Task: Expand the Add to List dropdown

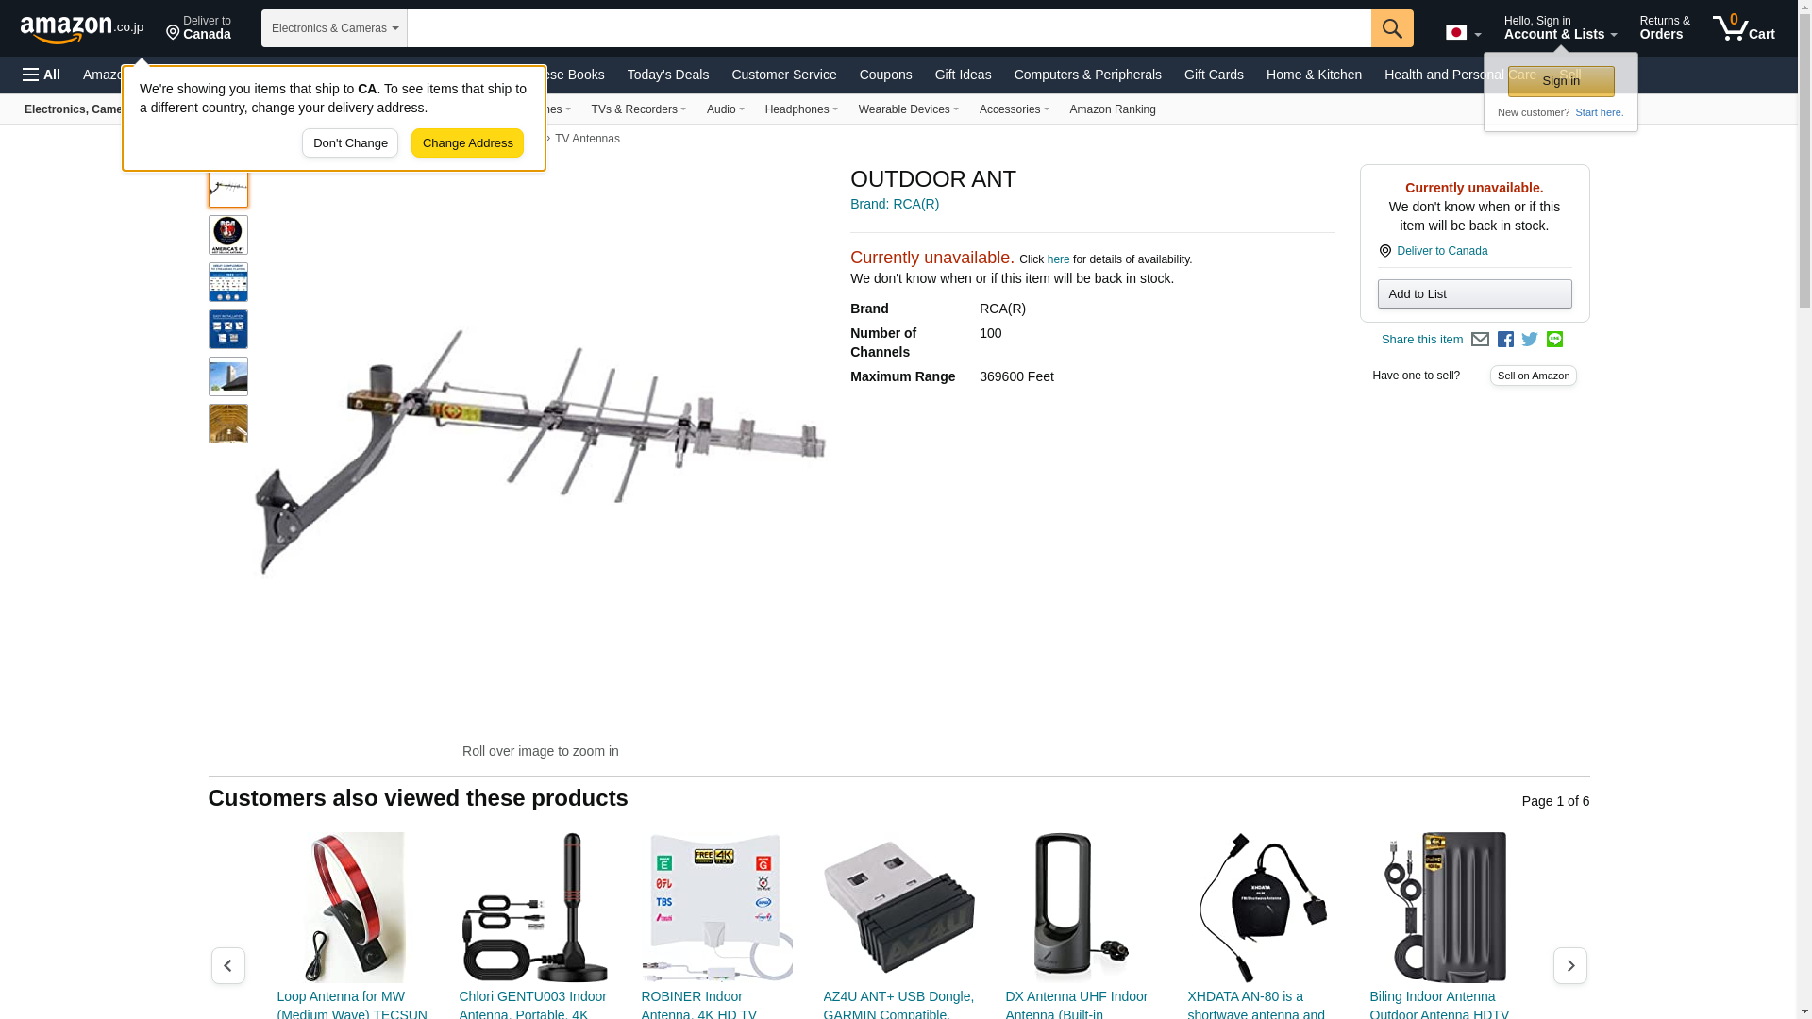Action: [1474, 294]
